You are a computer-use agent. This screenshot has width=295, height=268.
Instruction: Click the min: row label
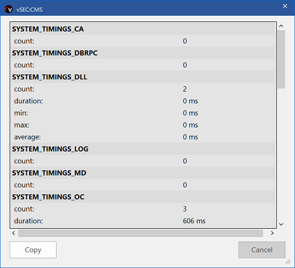point(21,113)
